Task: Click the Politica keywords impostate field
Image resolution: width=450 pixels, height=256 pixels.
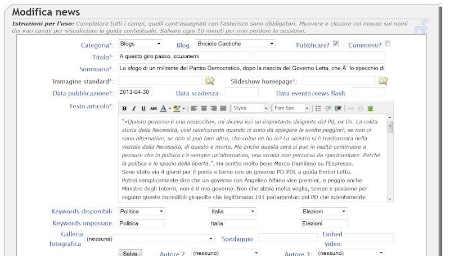Action: coord(142,223)
